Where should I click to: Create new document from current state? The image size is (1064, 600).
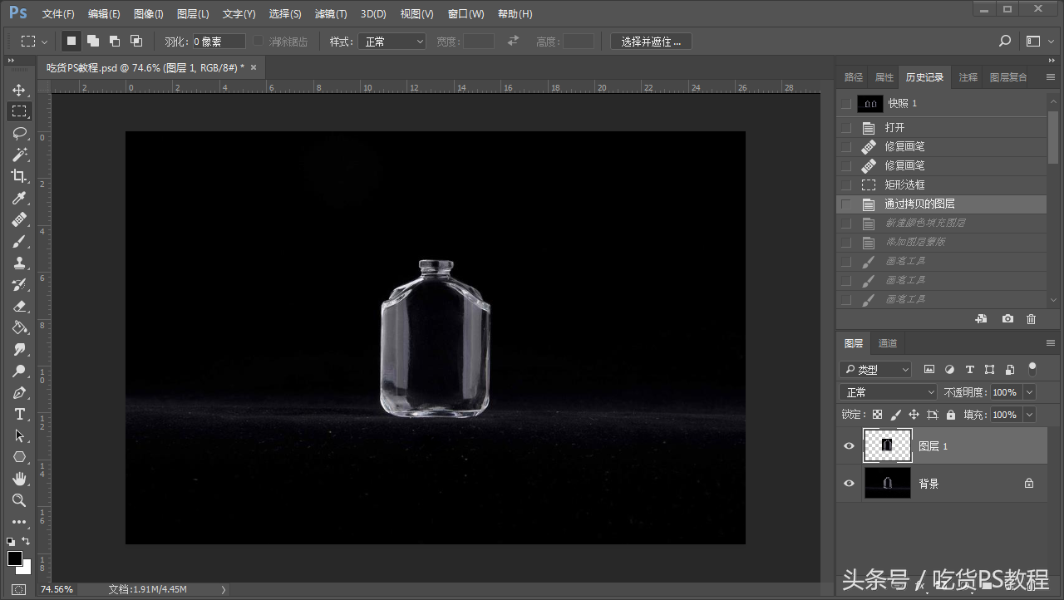click(982, 318)
